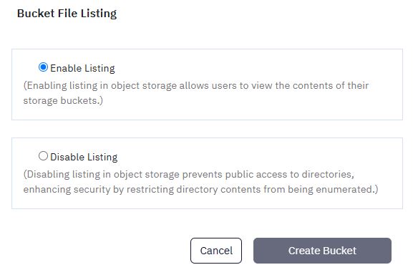Choose the option card allowing users to view contents
The width and height of the screenshot is (413, 275).
tap(207, 85)
